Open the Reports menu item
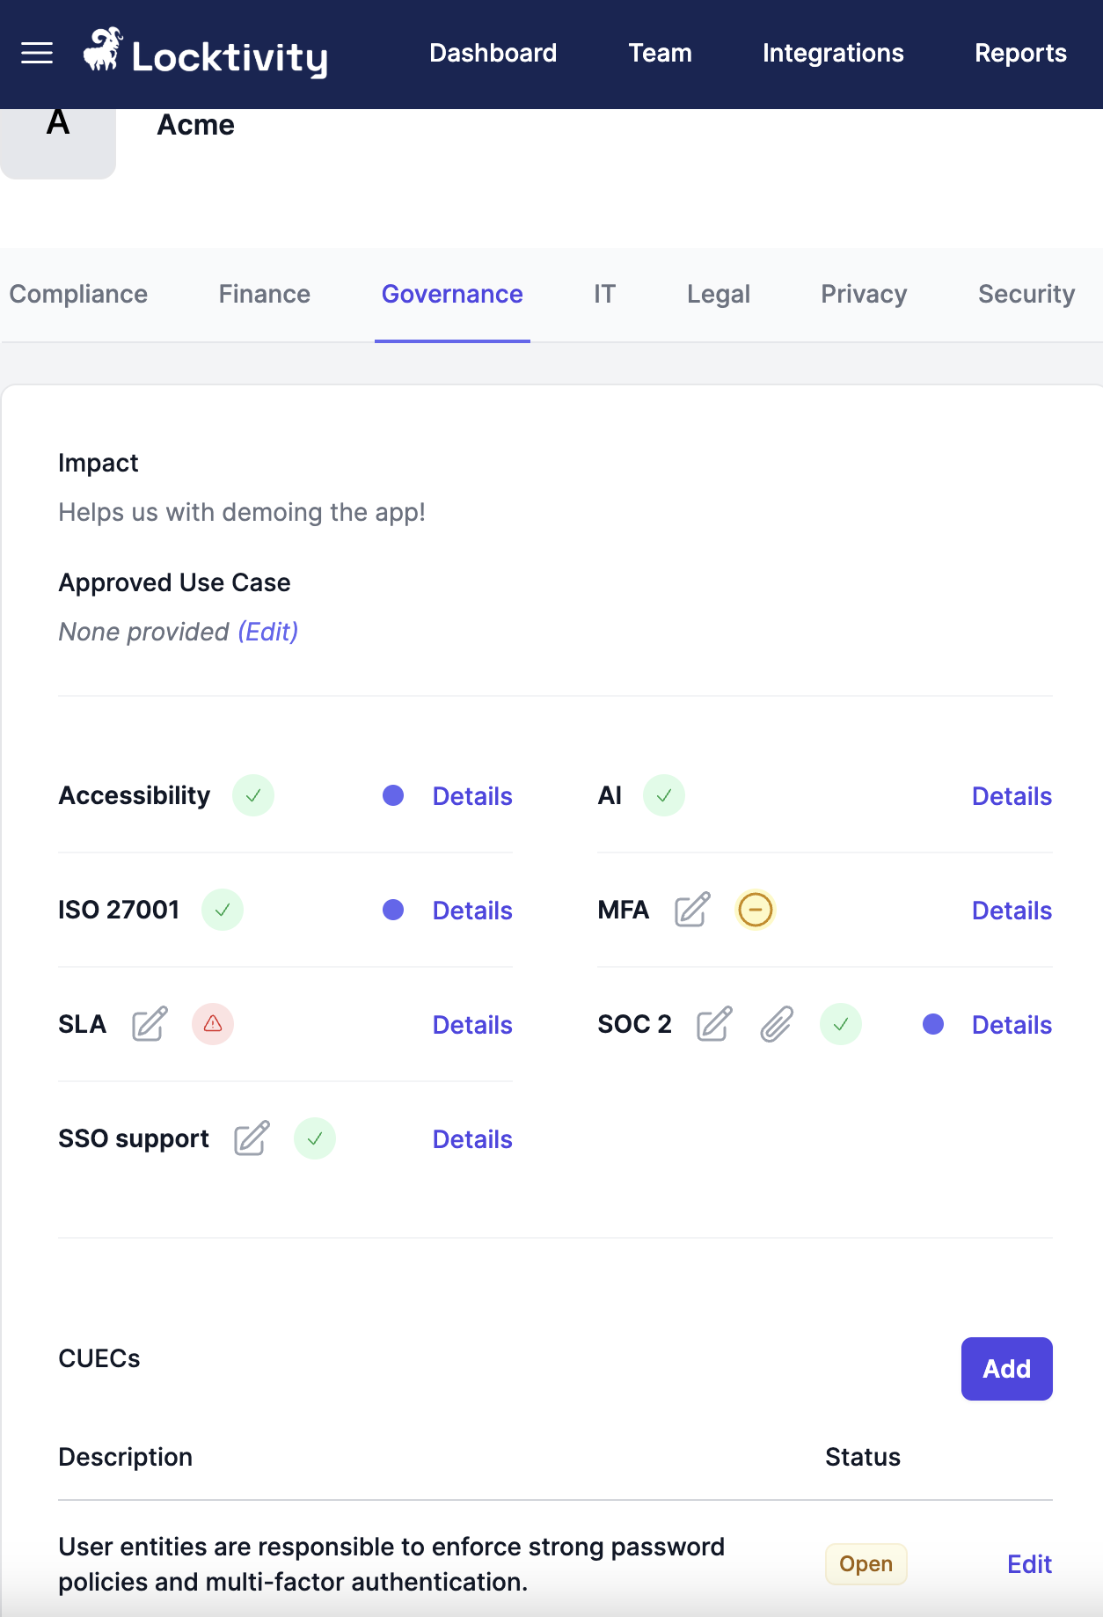The height and width of the screenshot is (1617, 1103). click(x=1020, y=53)
